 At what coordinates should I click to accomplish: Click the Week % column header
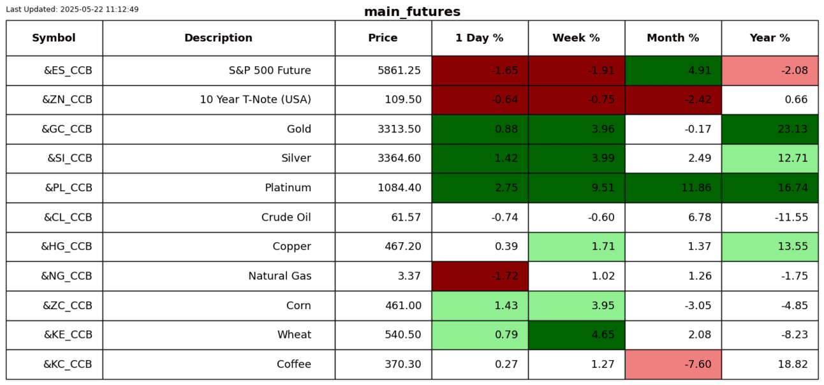(576, 38)
